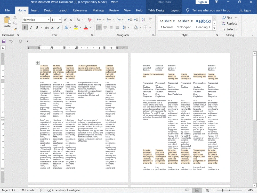Click the Paste clipboard icon

point(7,20)
